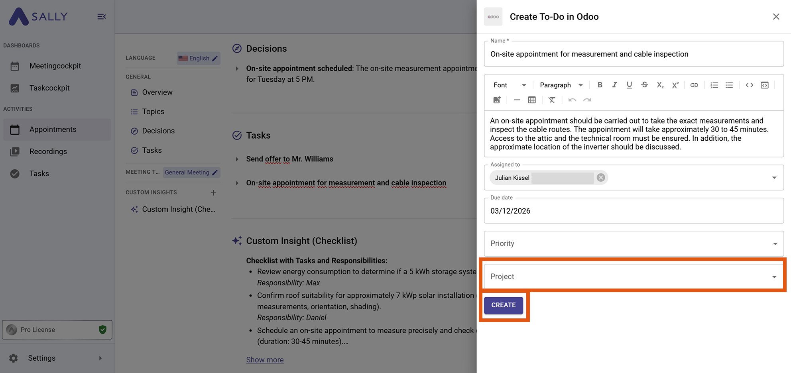791x373 pixels.
Task: Click the CREATE button
Action: [504, 305]
